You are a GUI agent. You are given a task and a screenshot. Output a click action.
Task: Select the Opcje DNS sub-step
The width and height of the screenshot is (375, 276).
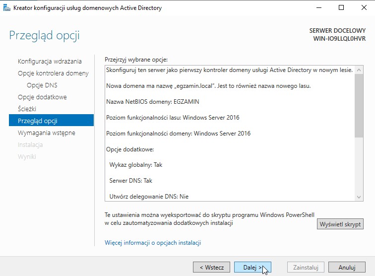pyautogui.click(x=42, y=85)
